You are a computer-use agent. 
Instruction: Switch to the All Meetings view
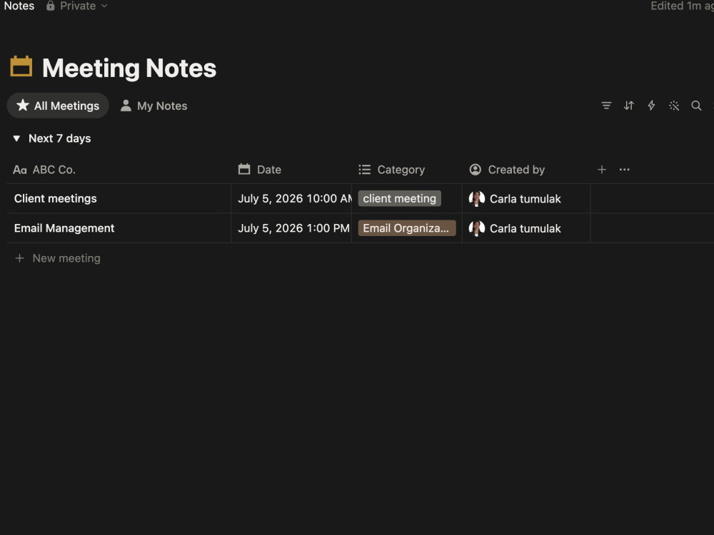click(58, 106)
